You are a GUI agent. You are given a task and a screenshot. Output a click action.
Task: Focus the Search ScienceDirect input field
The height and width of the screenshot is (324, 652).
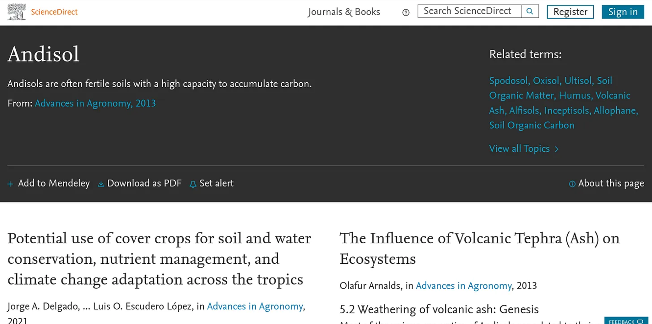point(469,11)
